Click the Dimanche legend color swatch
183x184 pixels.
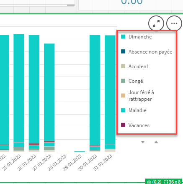click(123, 37)
